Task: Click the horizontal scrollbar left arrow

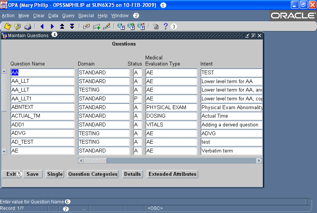Action: [x=80, y=161]
